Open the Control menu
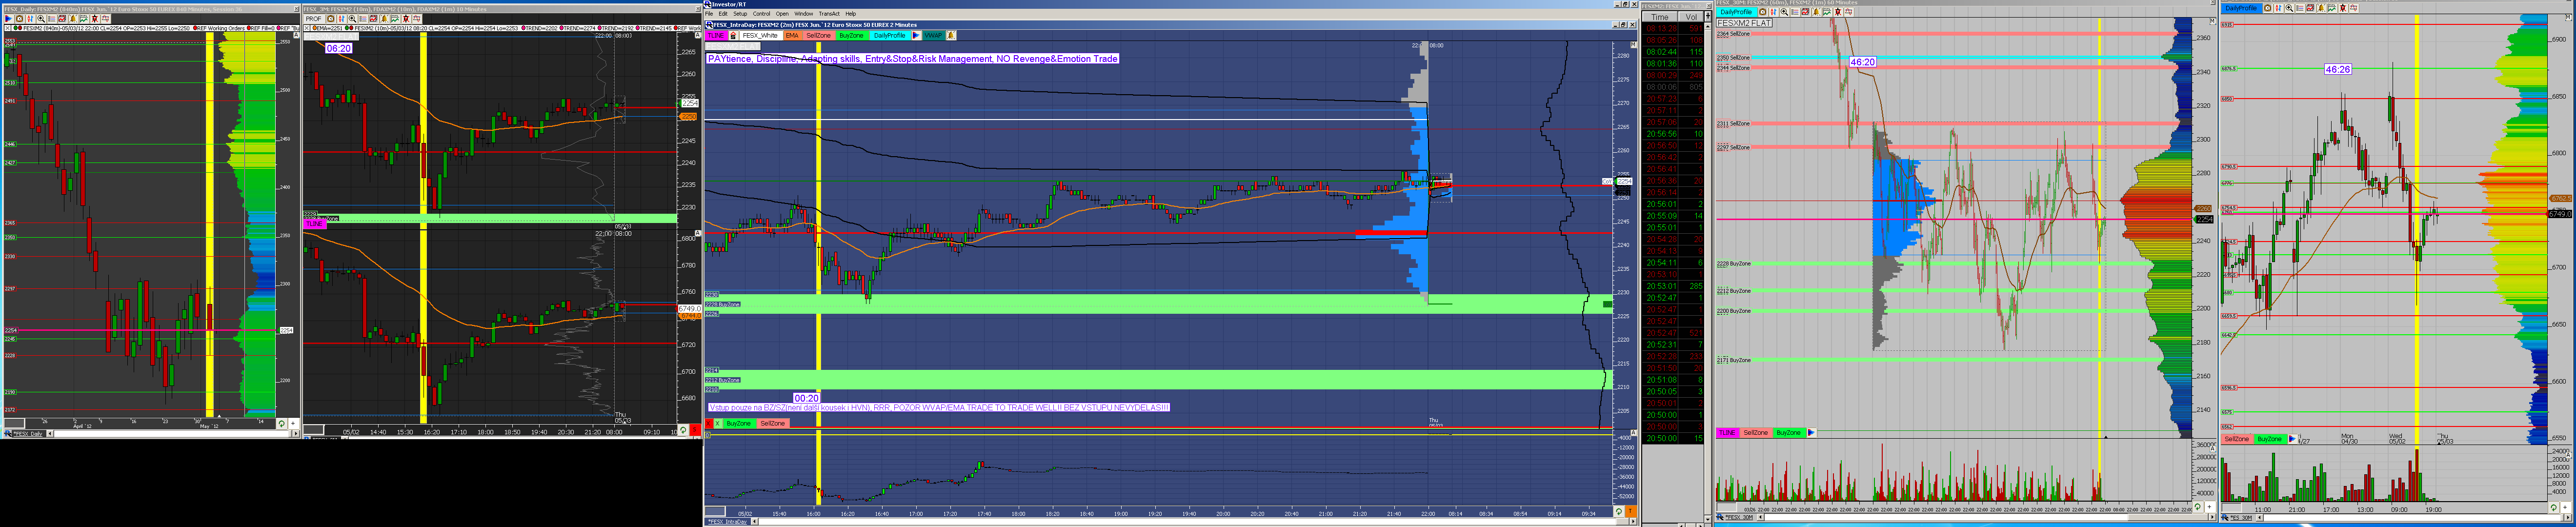Viewport: 2576px width, 527px height. tap(762, 14)
